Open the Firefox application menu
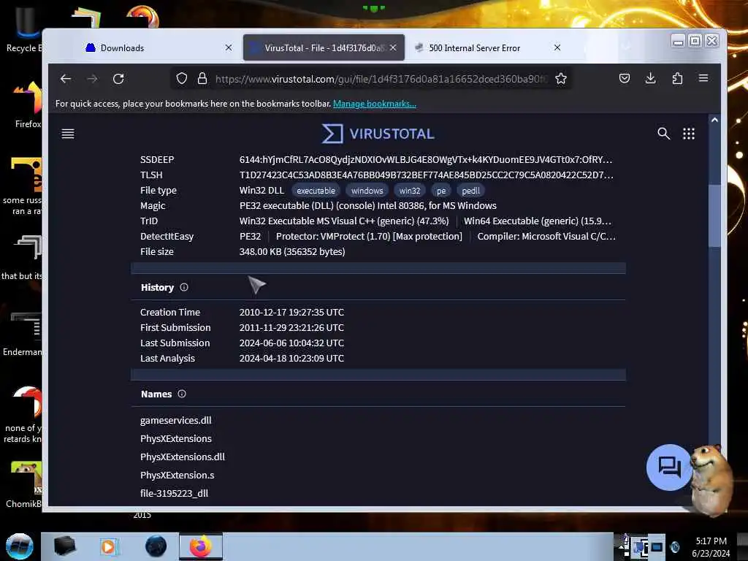748x561 pixels. (x=703, y=78)
